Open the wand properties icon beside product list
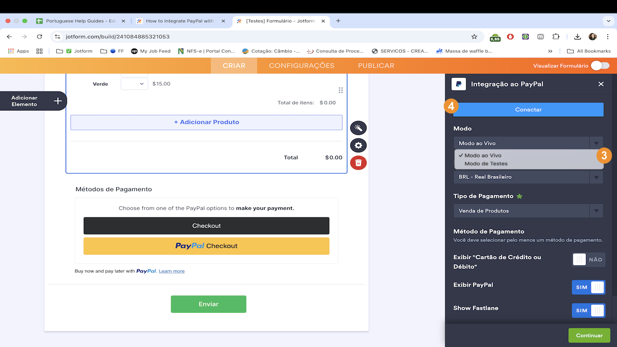This screenshot has width=617, height=347. [x=358, y=128]
